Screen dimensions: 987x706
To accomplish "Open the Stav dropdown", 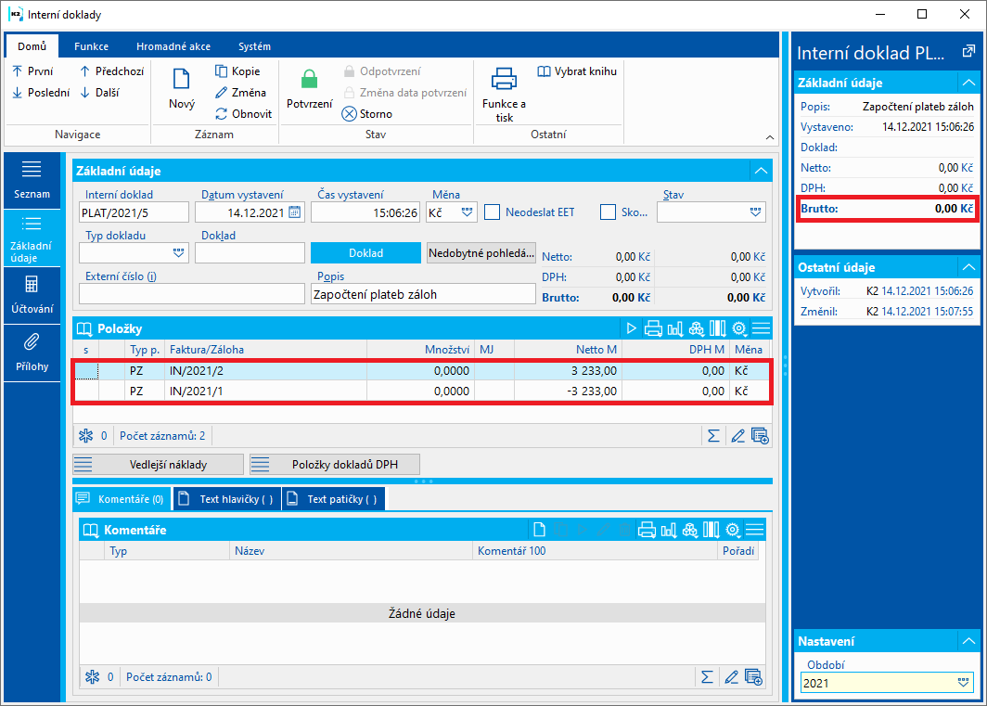I will [755, 212].
